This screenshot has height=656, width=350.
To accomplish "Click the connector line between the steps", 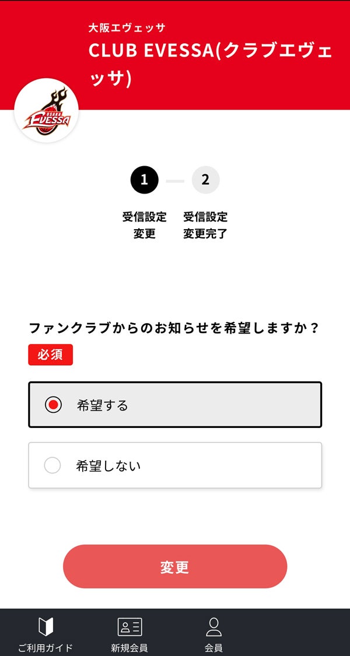I will coord(175,181).
